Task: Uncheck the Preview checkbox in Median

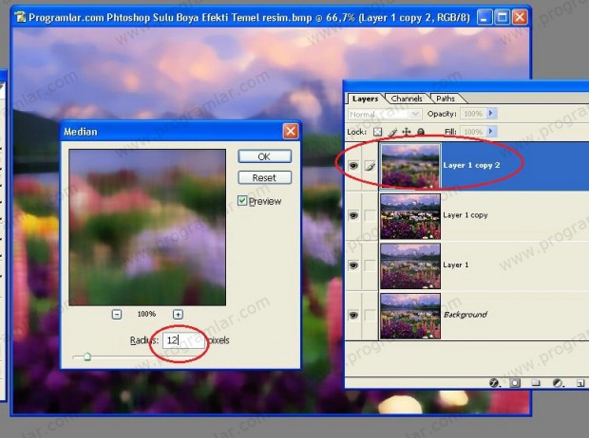Action: [x=242, y=201]
